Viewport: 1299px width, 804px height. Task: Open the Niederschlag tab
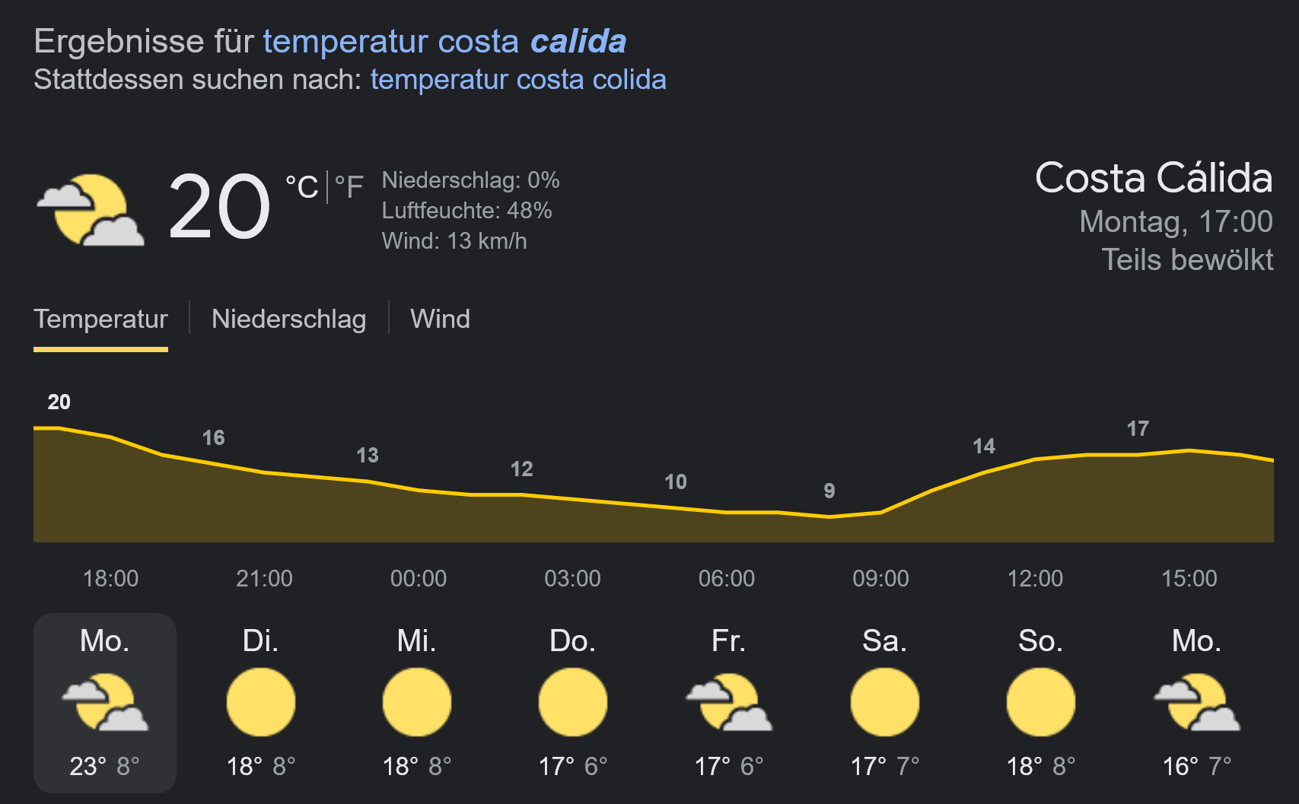click(x=288, y=319)
